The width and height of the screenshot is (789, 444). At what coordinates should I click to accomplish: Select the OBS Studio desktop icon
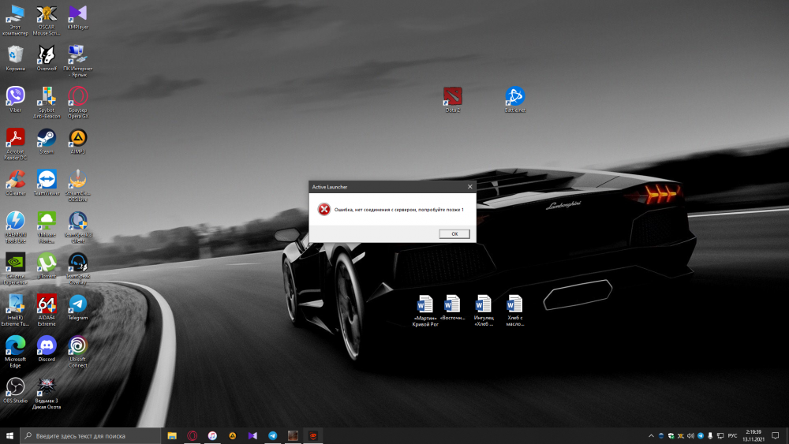pyautogui.click(x=15, y=386)
